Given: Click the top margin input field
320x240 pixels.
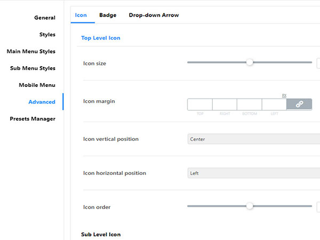Looking at the screenshot, I should point(200,105).
